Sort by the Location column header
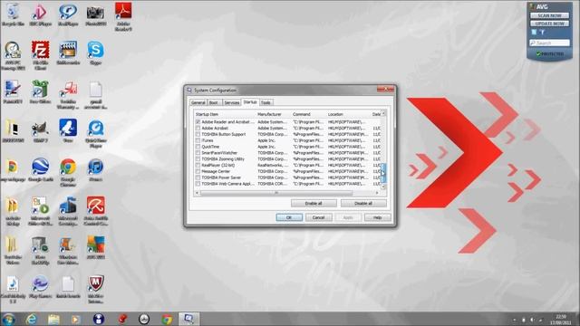Viewport: 580px width, 326px height. coord(349,114)
